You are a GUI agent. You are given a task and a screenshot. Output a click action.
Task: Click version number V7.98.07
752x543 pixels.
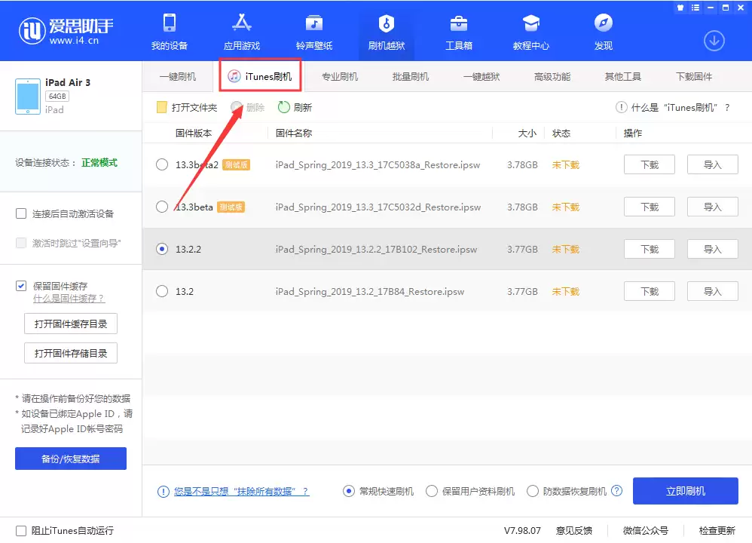click(x=521, y=530)
